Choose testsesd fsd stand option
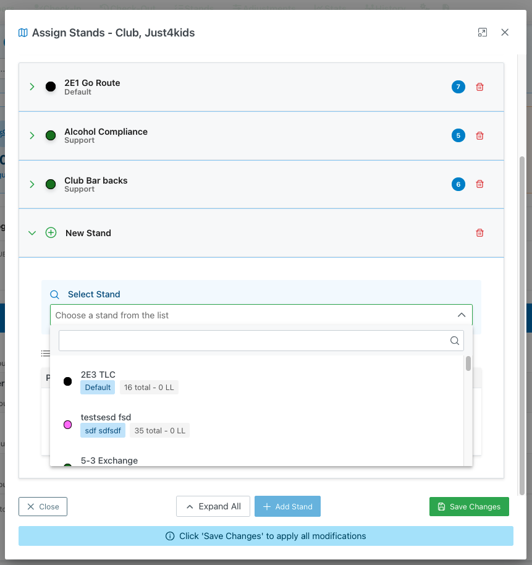 (106, 417)
